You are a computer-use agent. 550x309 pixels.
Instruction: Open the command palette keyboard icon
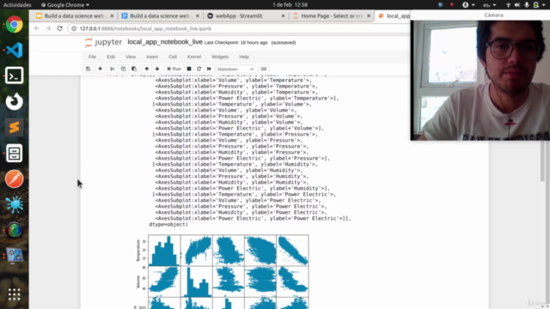(264, 69)
